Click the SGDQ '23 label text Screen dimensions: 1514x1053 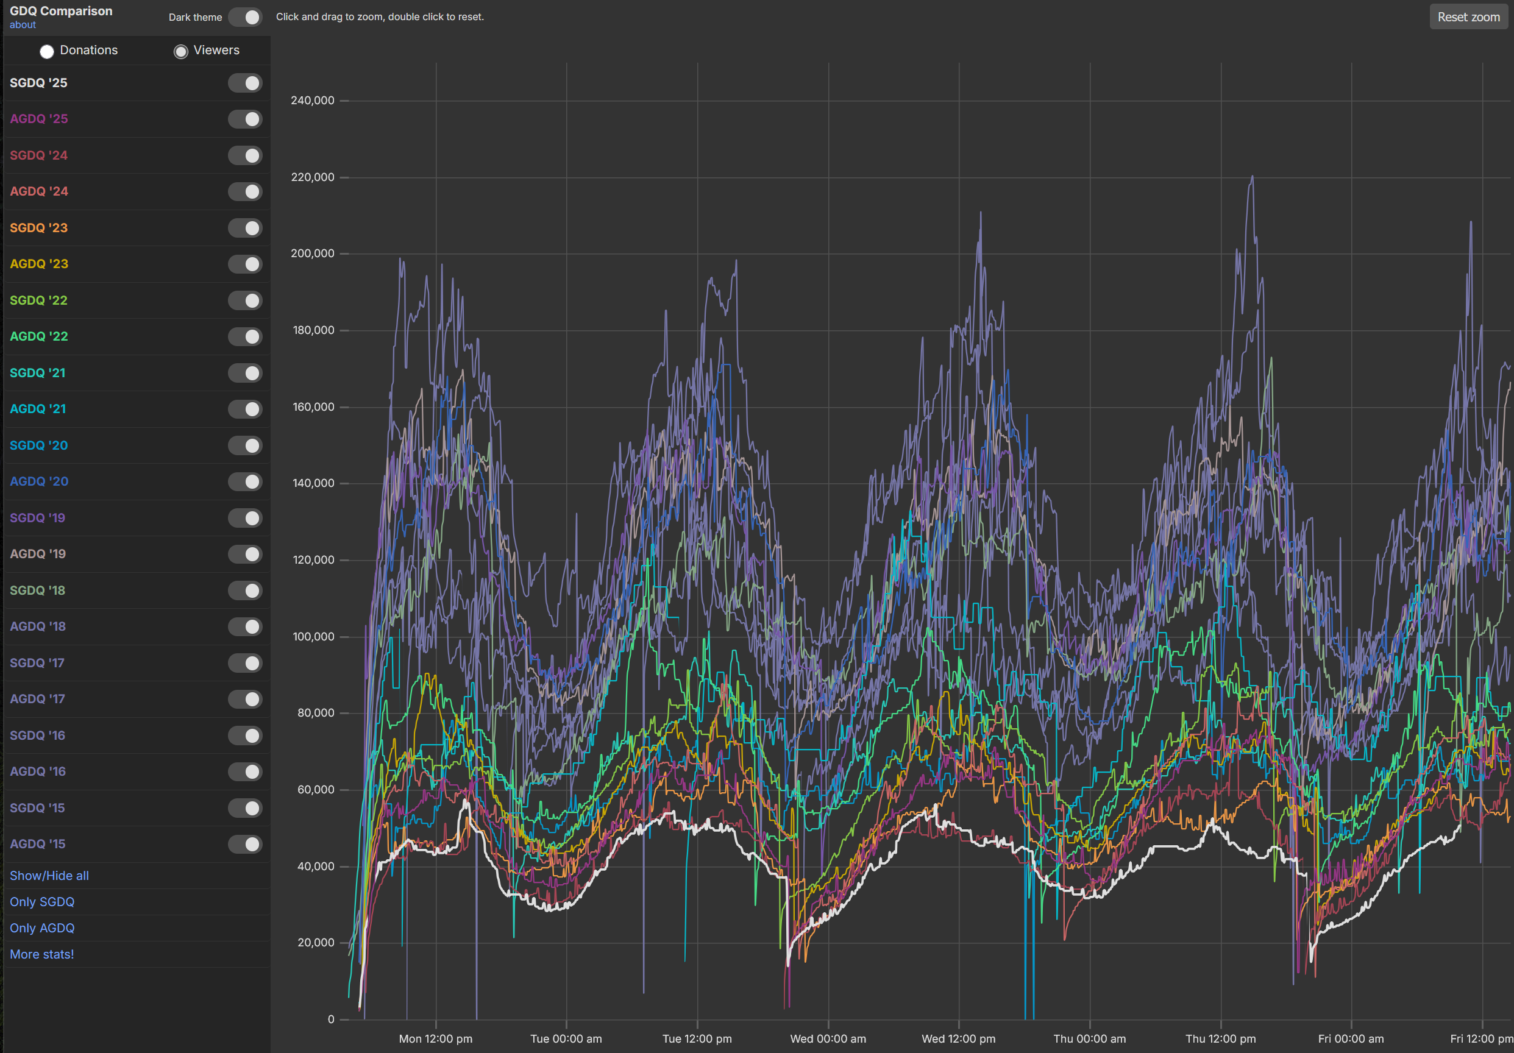pyautogui.click(x=38, y=228)
